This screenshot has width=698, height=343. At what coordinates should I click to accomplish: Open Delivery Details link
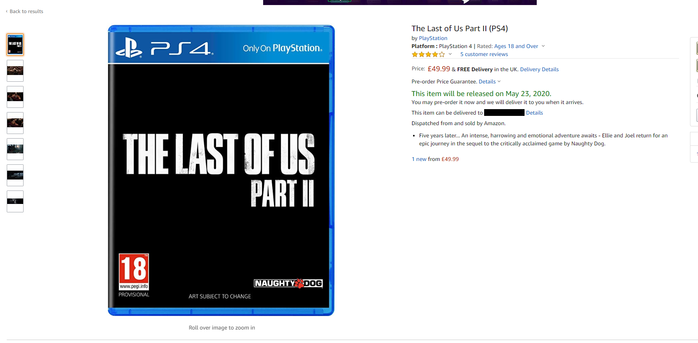(x=539, y=70)
